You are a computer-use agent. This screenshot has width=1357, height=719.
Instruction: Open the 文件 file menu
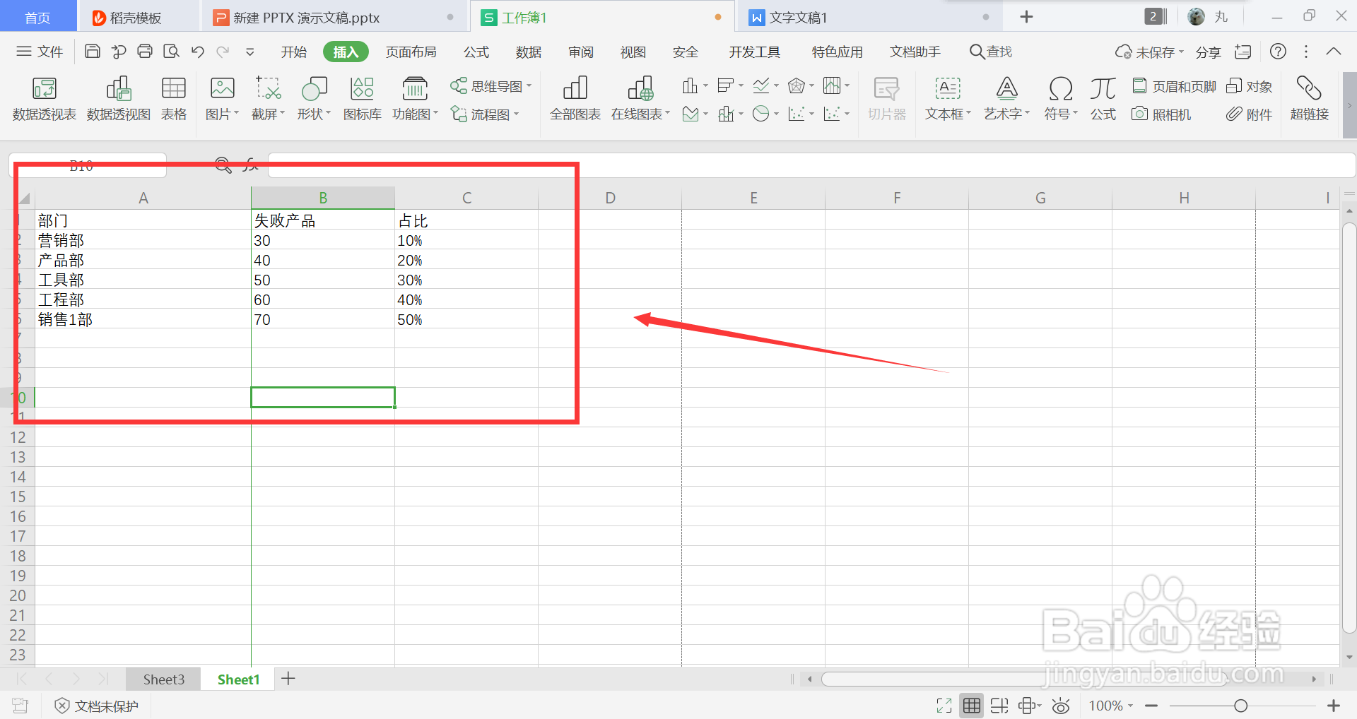(x=40, y=52)
